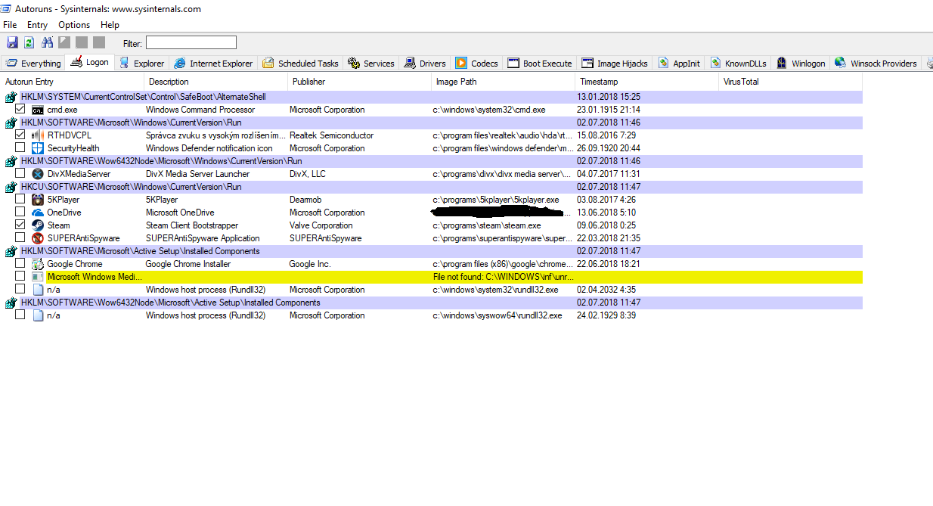Select the DivXMediaServer entry icon
The image size is (933, 506).
[x=38, y=174]
